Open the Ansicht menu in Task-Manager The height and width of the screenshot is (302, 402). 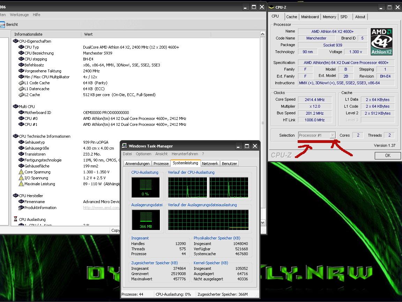pos(162,154)
